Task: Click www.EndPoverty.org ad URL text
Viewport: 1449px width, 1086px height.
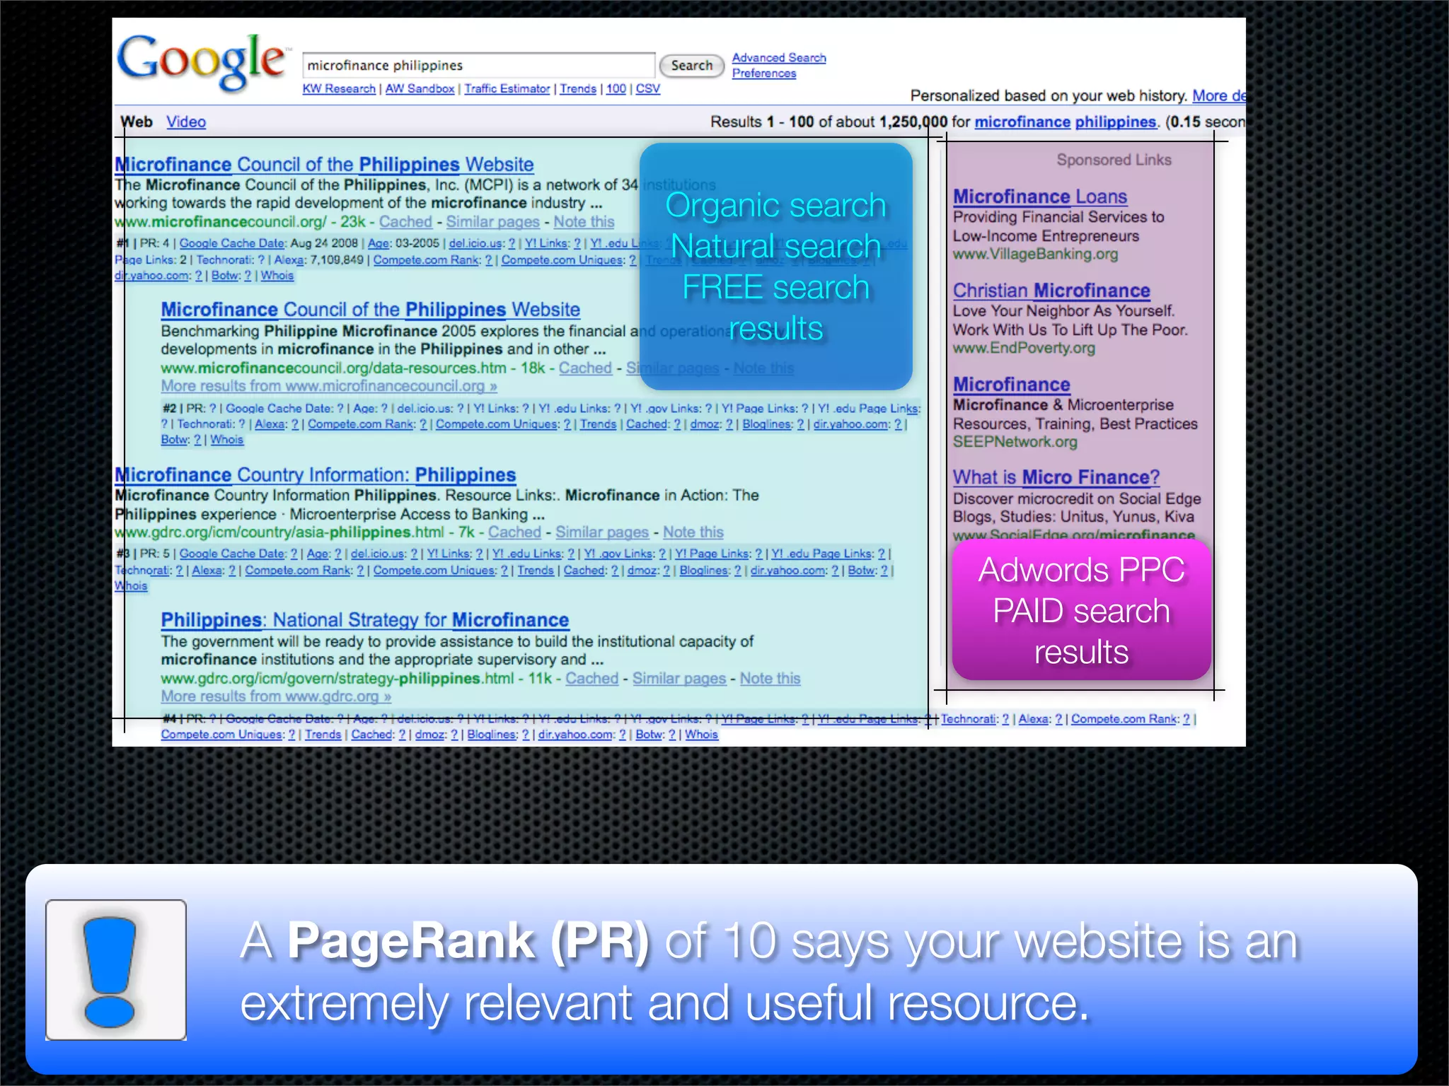Action: pyautogui.click(x=1024, y=349)
